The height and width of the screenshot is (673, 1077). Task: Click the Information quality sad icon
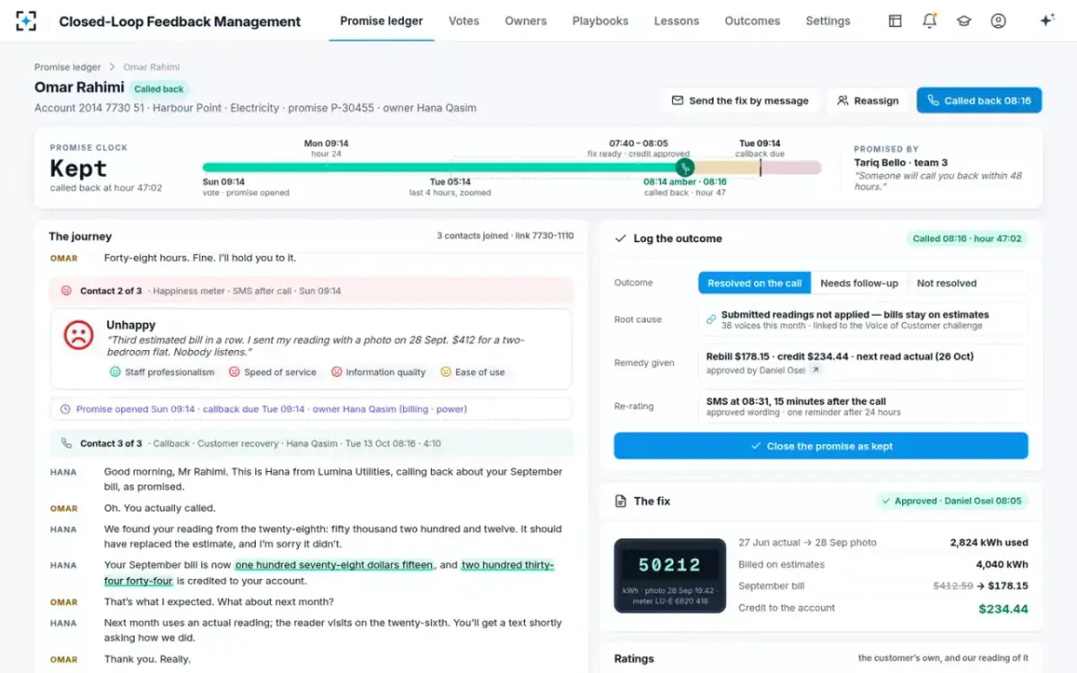(x=337, y=371)
